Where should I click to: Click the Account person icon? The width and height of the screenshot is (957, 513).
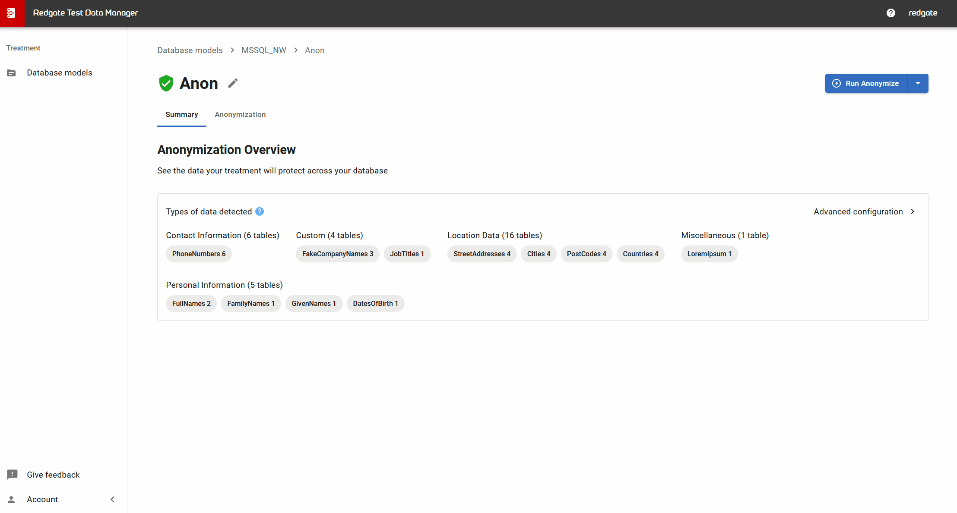[x=12, y=499]
